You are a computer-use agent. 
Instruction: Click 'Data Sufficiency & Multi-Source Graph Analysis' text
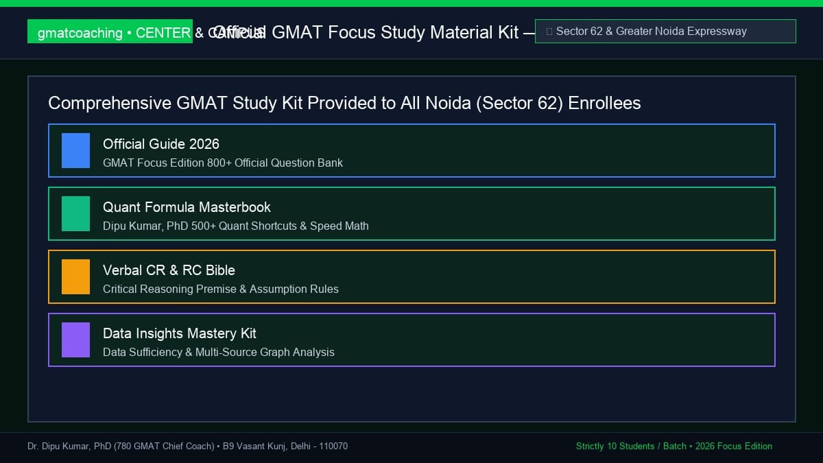click(219, 353)
